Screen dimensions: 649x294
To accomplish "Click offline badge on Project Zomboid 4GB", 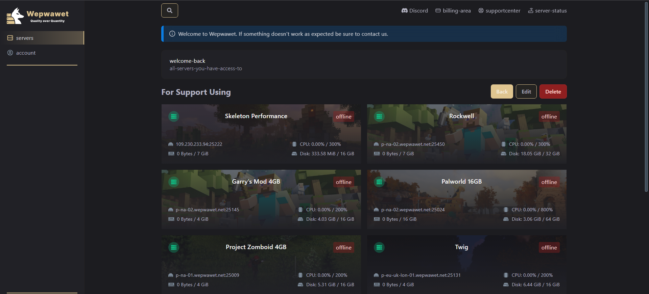I will click(x=344, y=247).
